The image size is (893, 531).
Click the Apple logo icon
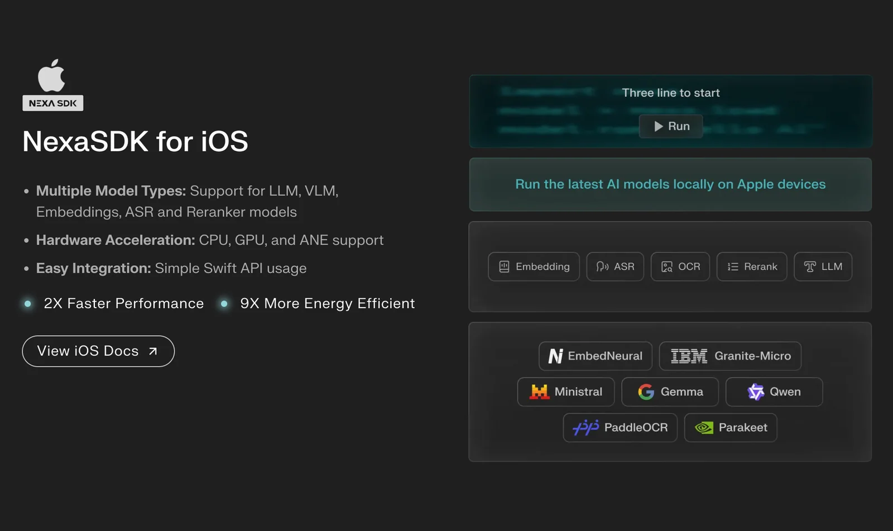tap(52, 76)
